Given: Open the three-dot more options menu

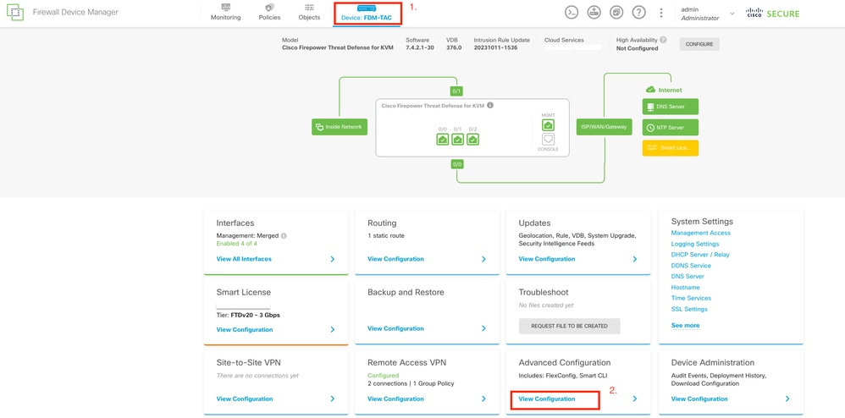Looking at the screenshot, I should point(661,13).
